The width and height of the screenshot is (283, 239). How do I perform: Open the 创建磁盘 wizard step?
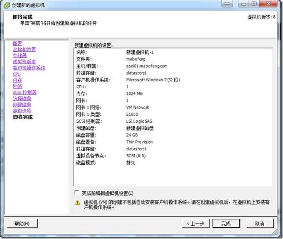pyautogui.click(x=22, y=105)
